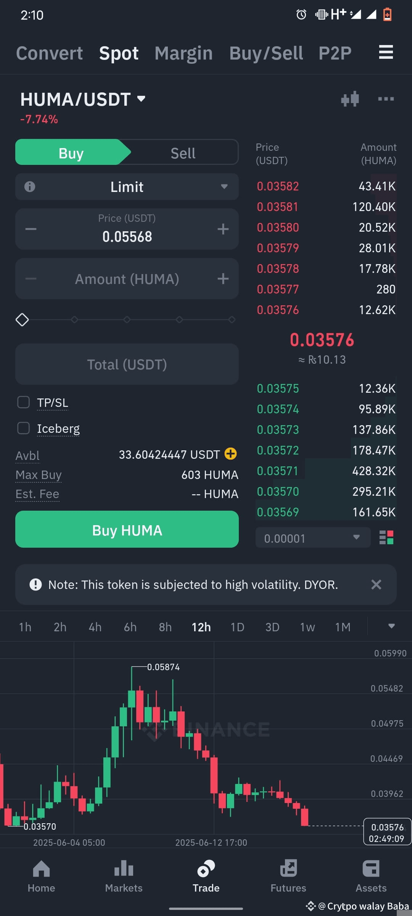
Task: Open Trade tab icon
Action: pos(206,869)
